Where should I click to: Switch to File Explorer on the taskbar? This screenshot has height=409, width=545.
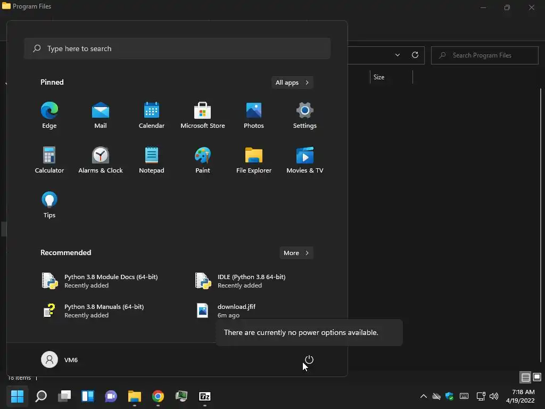pos(135,396)
